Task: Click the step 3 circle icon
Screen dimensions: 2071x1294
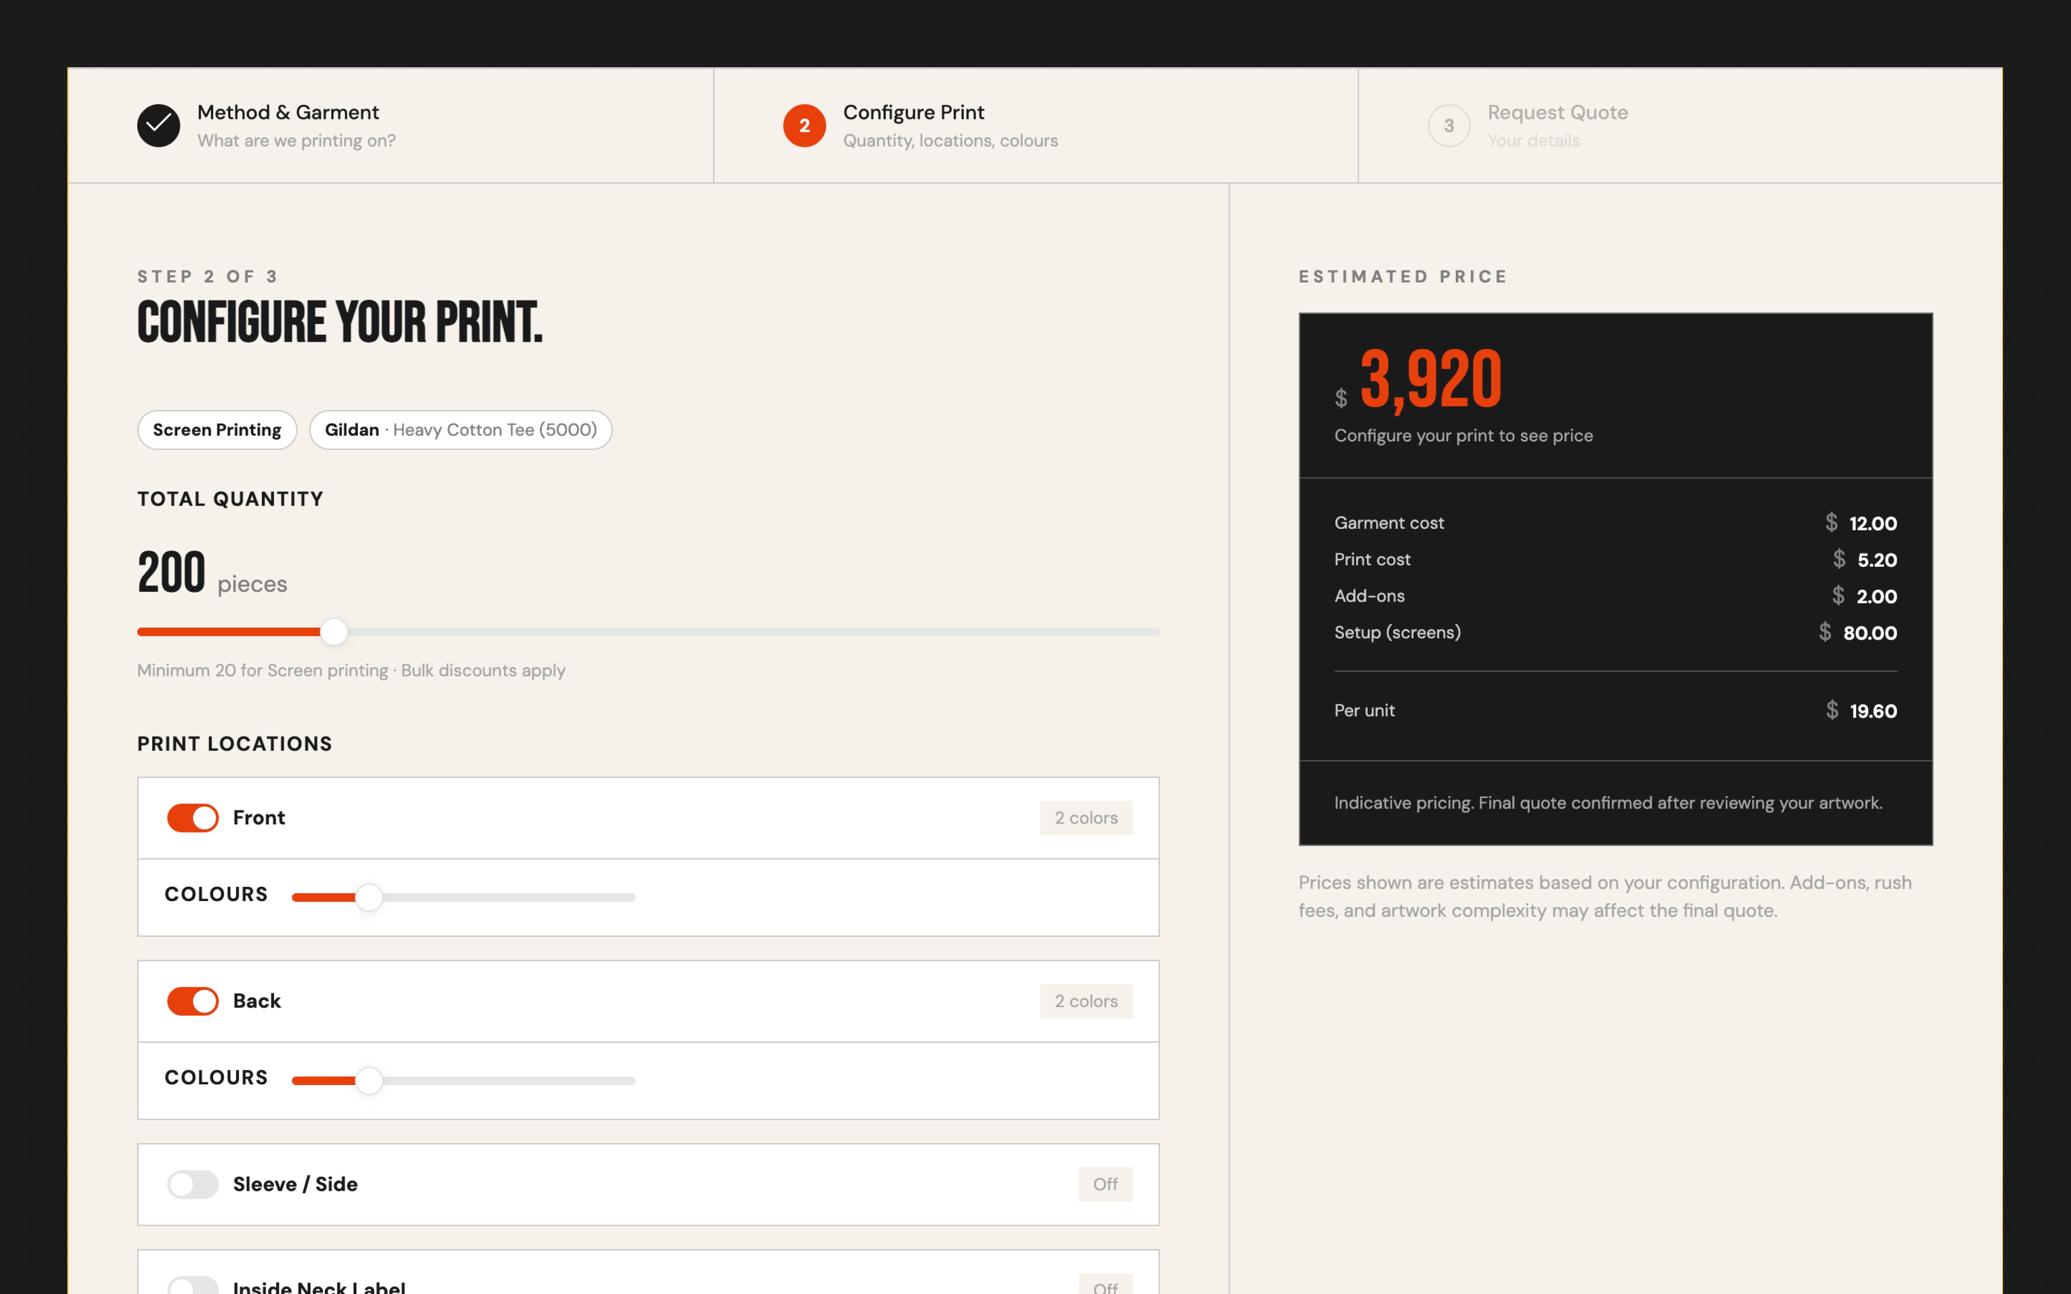Action: point(1449,126)
